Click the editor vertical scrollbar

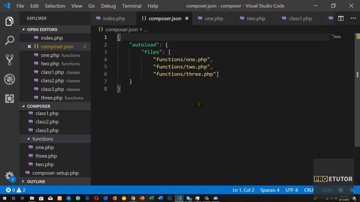(x=358, y=90)
